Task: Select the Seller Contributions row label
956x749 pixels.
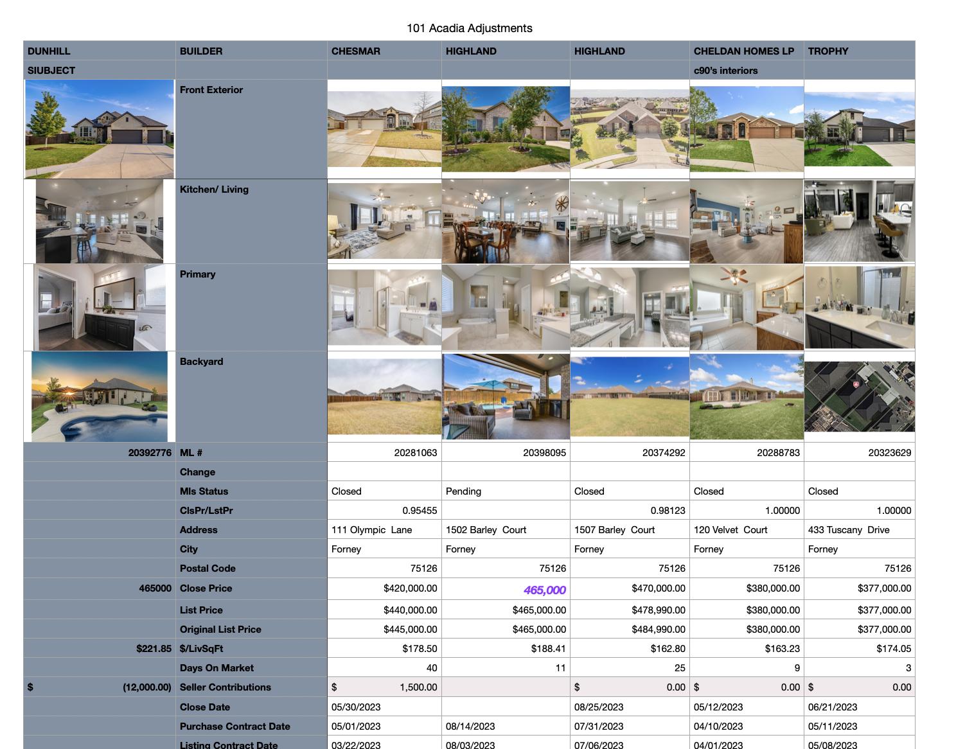Action: pos(226,687)
